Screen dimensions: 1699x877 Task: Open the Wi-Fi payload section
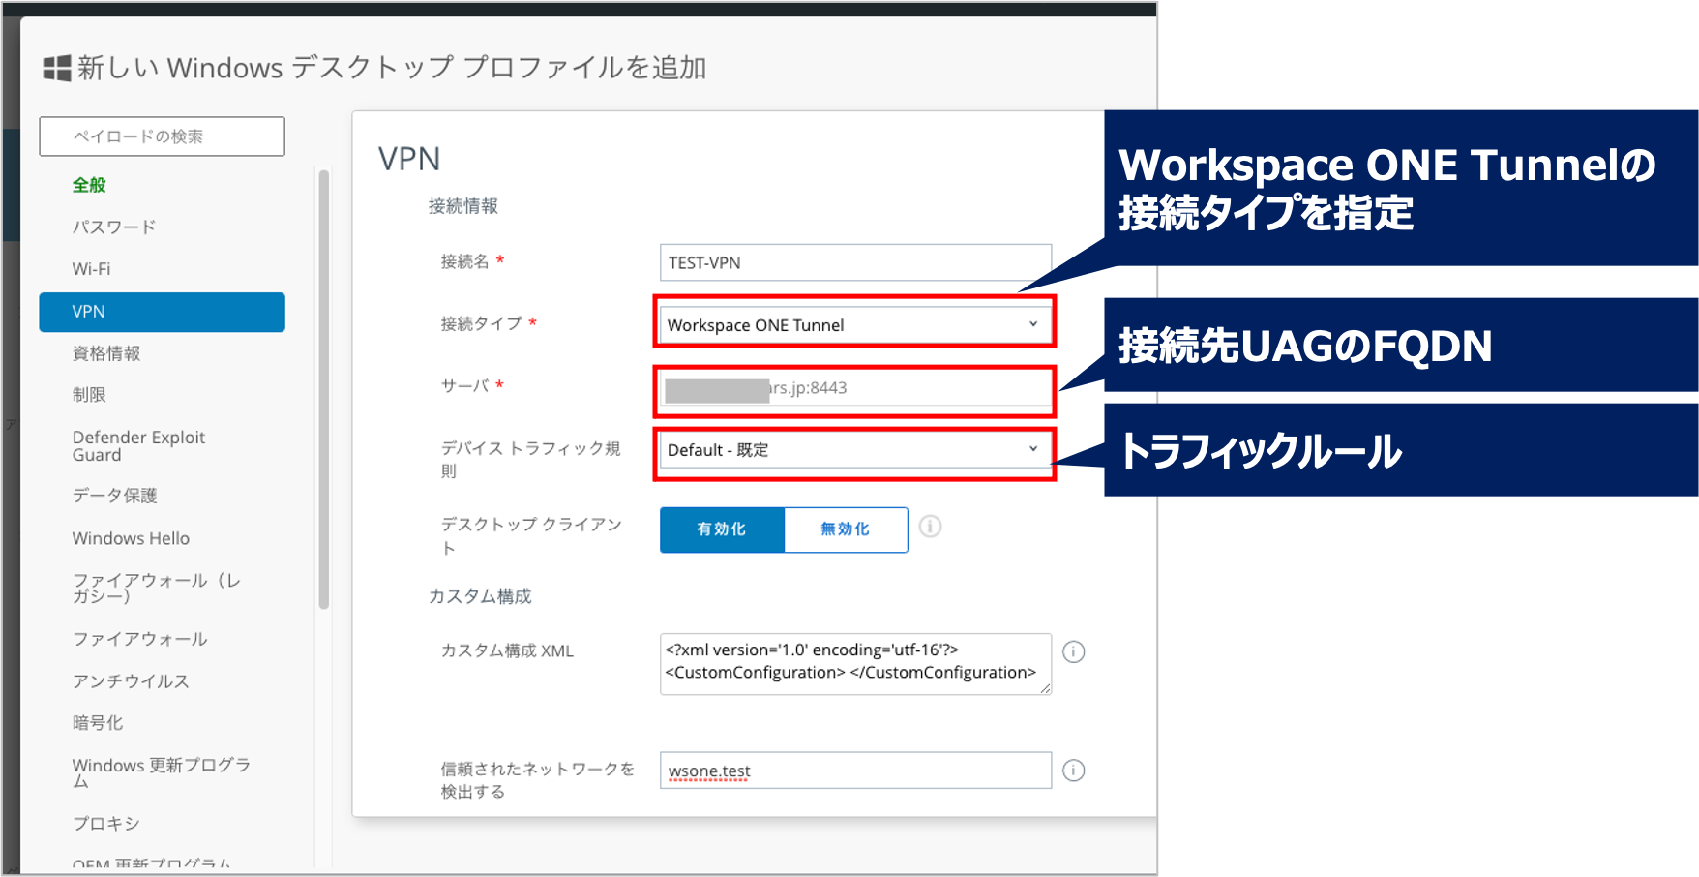pyautogui.click(x=92, y=269)
